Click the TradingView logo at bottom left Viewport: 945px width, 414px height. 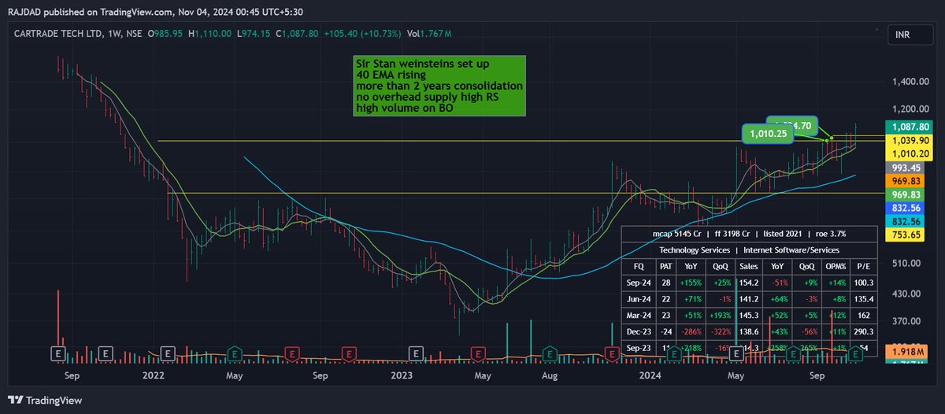point(46,399)
